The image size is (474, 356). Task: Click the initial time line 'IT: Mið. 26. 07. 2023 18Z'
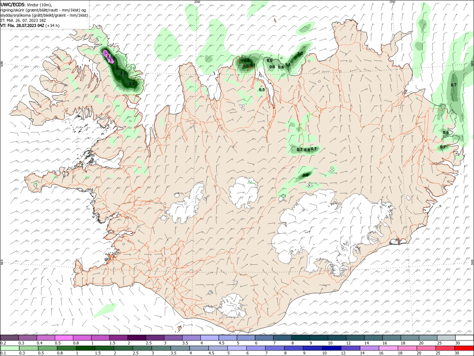tap(23, 20)
